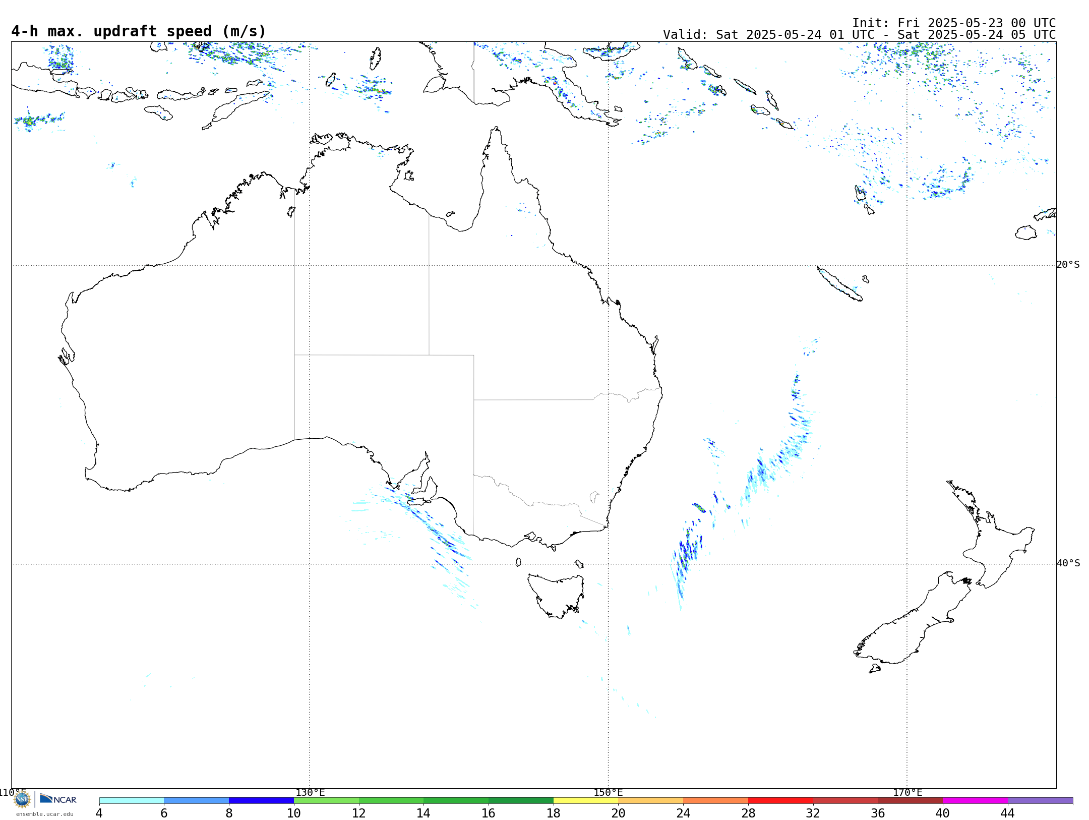Click the colorbar tick label 36
The width and height of the screenshot is (1089, 820).
878,813
